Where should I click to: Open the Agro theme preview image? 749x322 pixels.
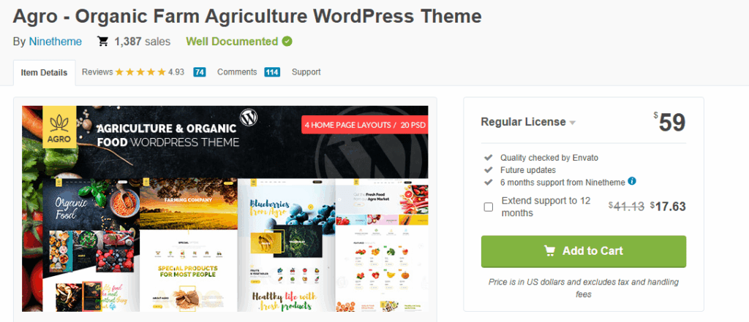point(225,209)
